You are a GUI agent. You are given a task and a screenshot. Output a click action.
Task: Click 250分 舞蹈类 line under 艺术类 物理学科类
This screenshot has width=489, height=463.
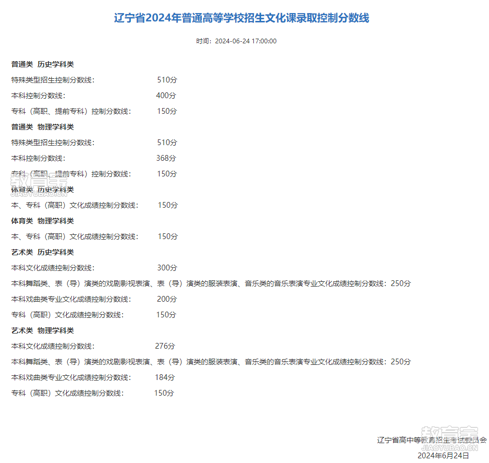pos(401,362)
